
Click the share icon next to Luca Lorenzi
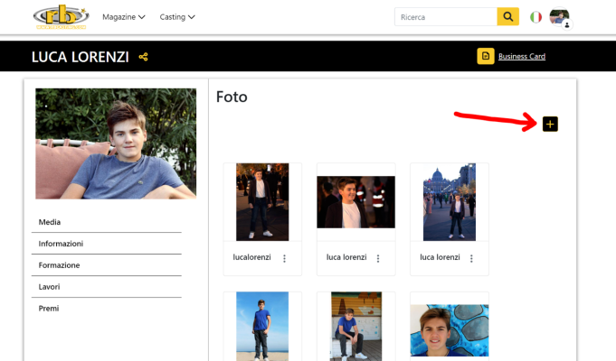144,57
